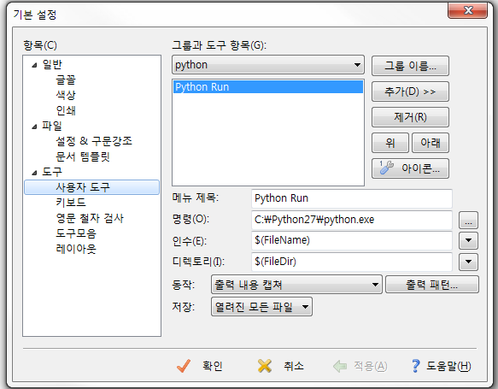Select 인쇄 in the settings tree

tap(66, 110)
